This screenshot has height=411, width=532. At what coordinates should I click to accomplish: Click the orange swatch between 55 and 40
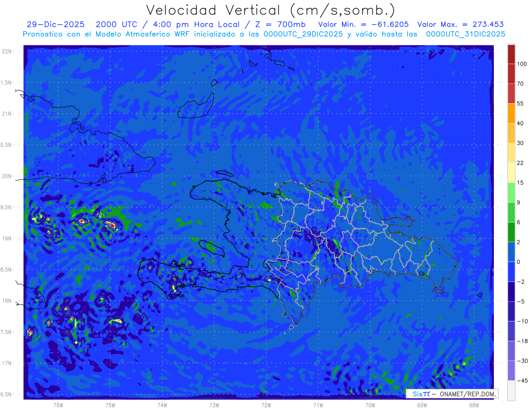coord(511,113)
